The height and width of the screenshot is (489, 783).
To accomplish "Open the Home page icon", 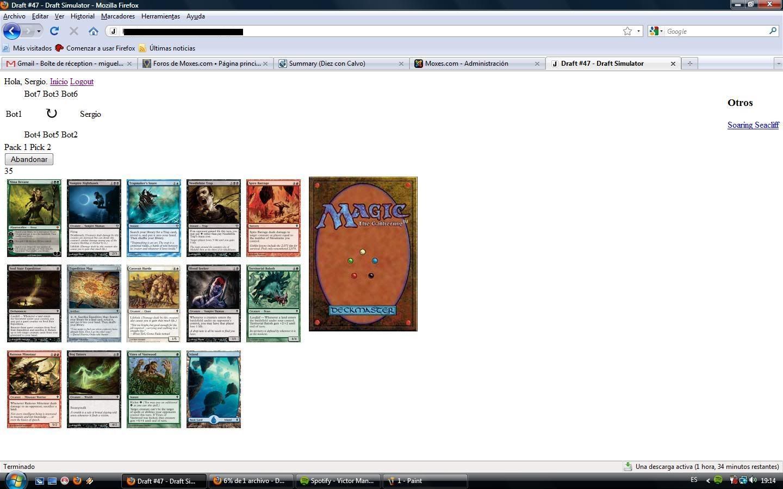I will point(94,31).
